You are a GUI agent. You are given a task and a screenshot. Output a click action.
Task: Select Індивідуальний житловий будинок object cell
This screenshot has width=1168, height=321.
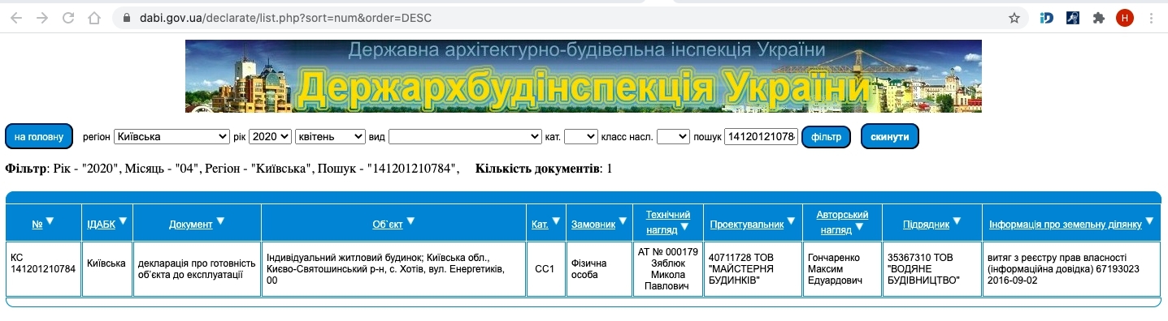(x=394, y=269)
